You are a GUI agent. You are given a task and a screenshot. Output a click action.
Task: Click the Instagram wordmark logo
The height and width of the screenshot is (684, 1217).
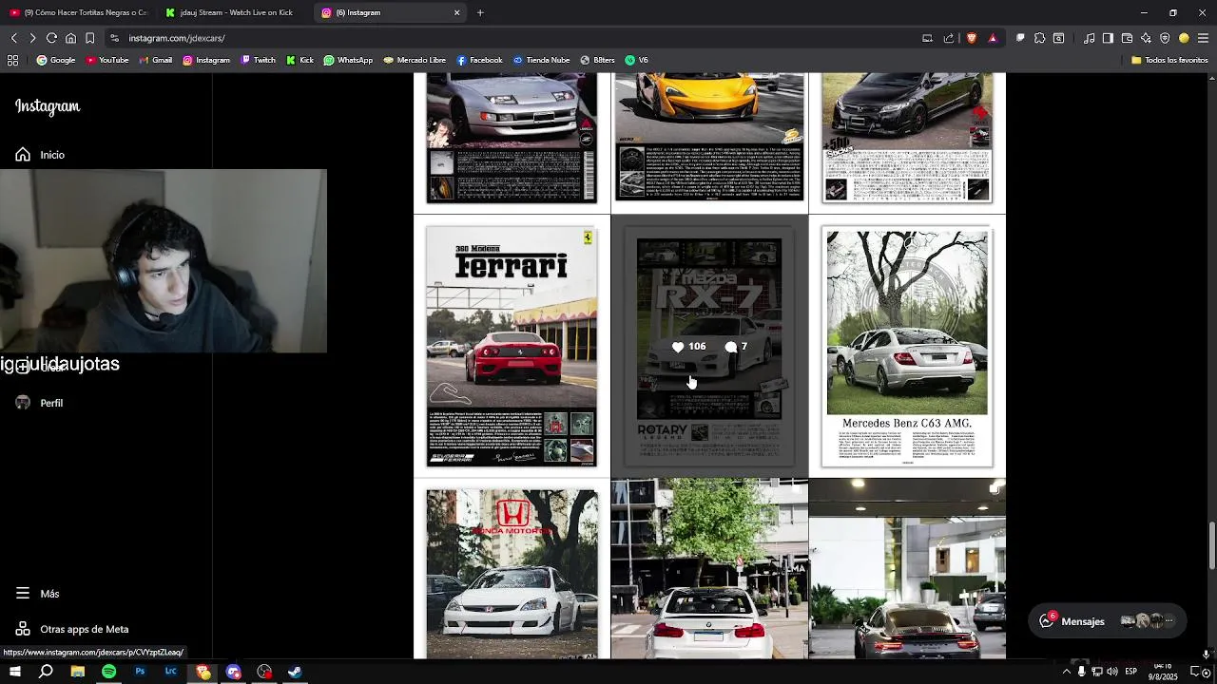coord(48,106)
